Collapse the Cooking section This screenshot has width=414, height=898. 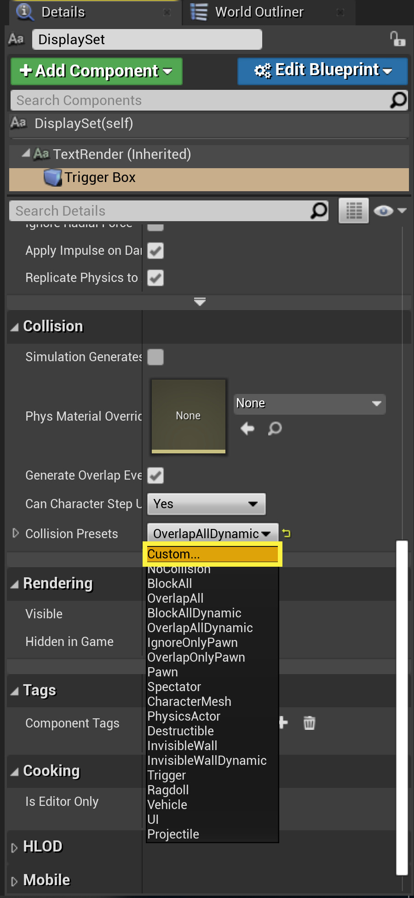tap(15, 771)
